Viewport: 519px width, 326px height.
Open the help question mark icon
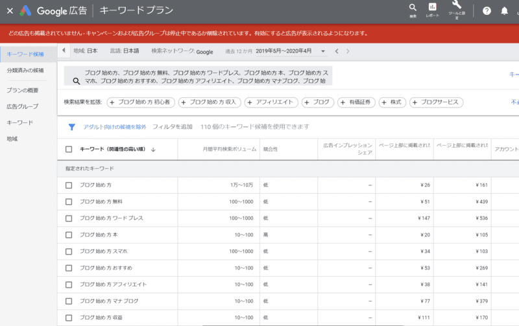click(x=487, y=11)
